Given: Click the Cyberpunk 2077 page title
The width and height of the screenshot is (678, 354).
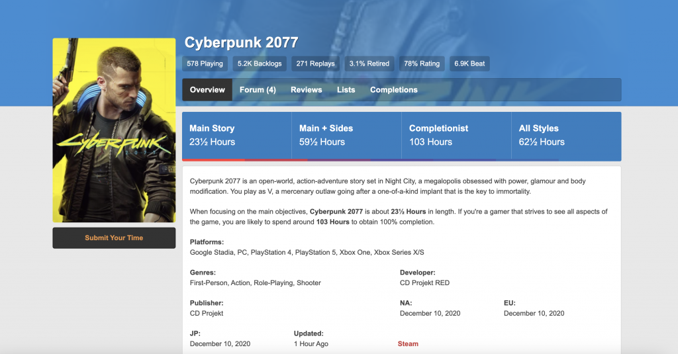Looking at the screenshot, I should pyautogui.click(x=241, y=43).
